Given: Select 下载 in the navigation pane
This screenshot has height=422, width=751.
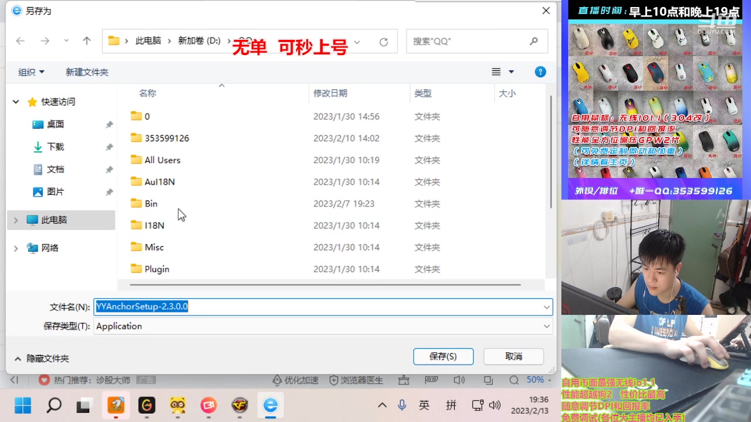Looking at the screenshot, I should pos(55,147).
